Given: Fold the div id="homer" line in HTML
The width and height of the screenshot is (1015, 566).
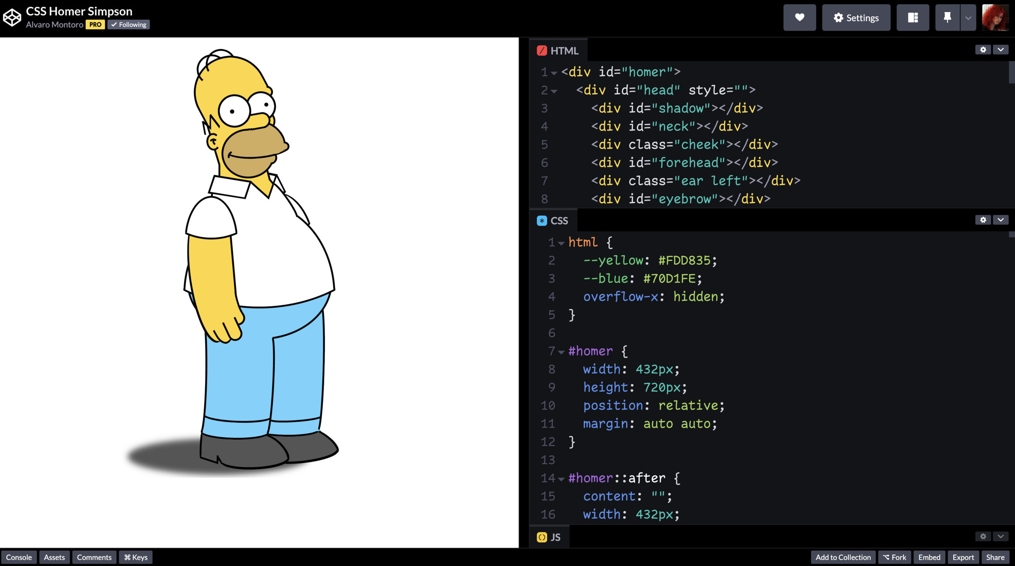Looking at the screenshot, I should point(554,73).
